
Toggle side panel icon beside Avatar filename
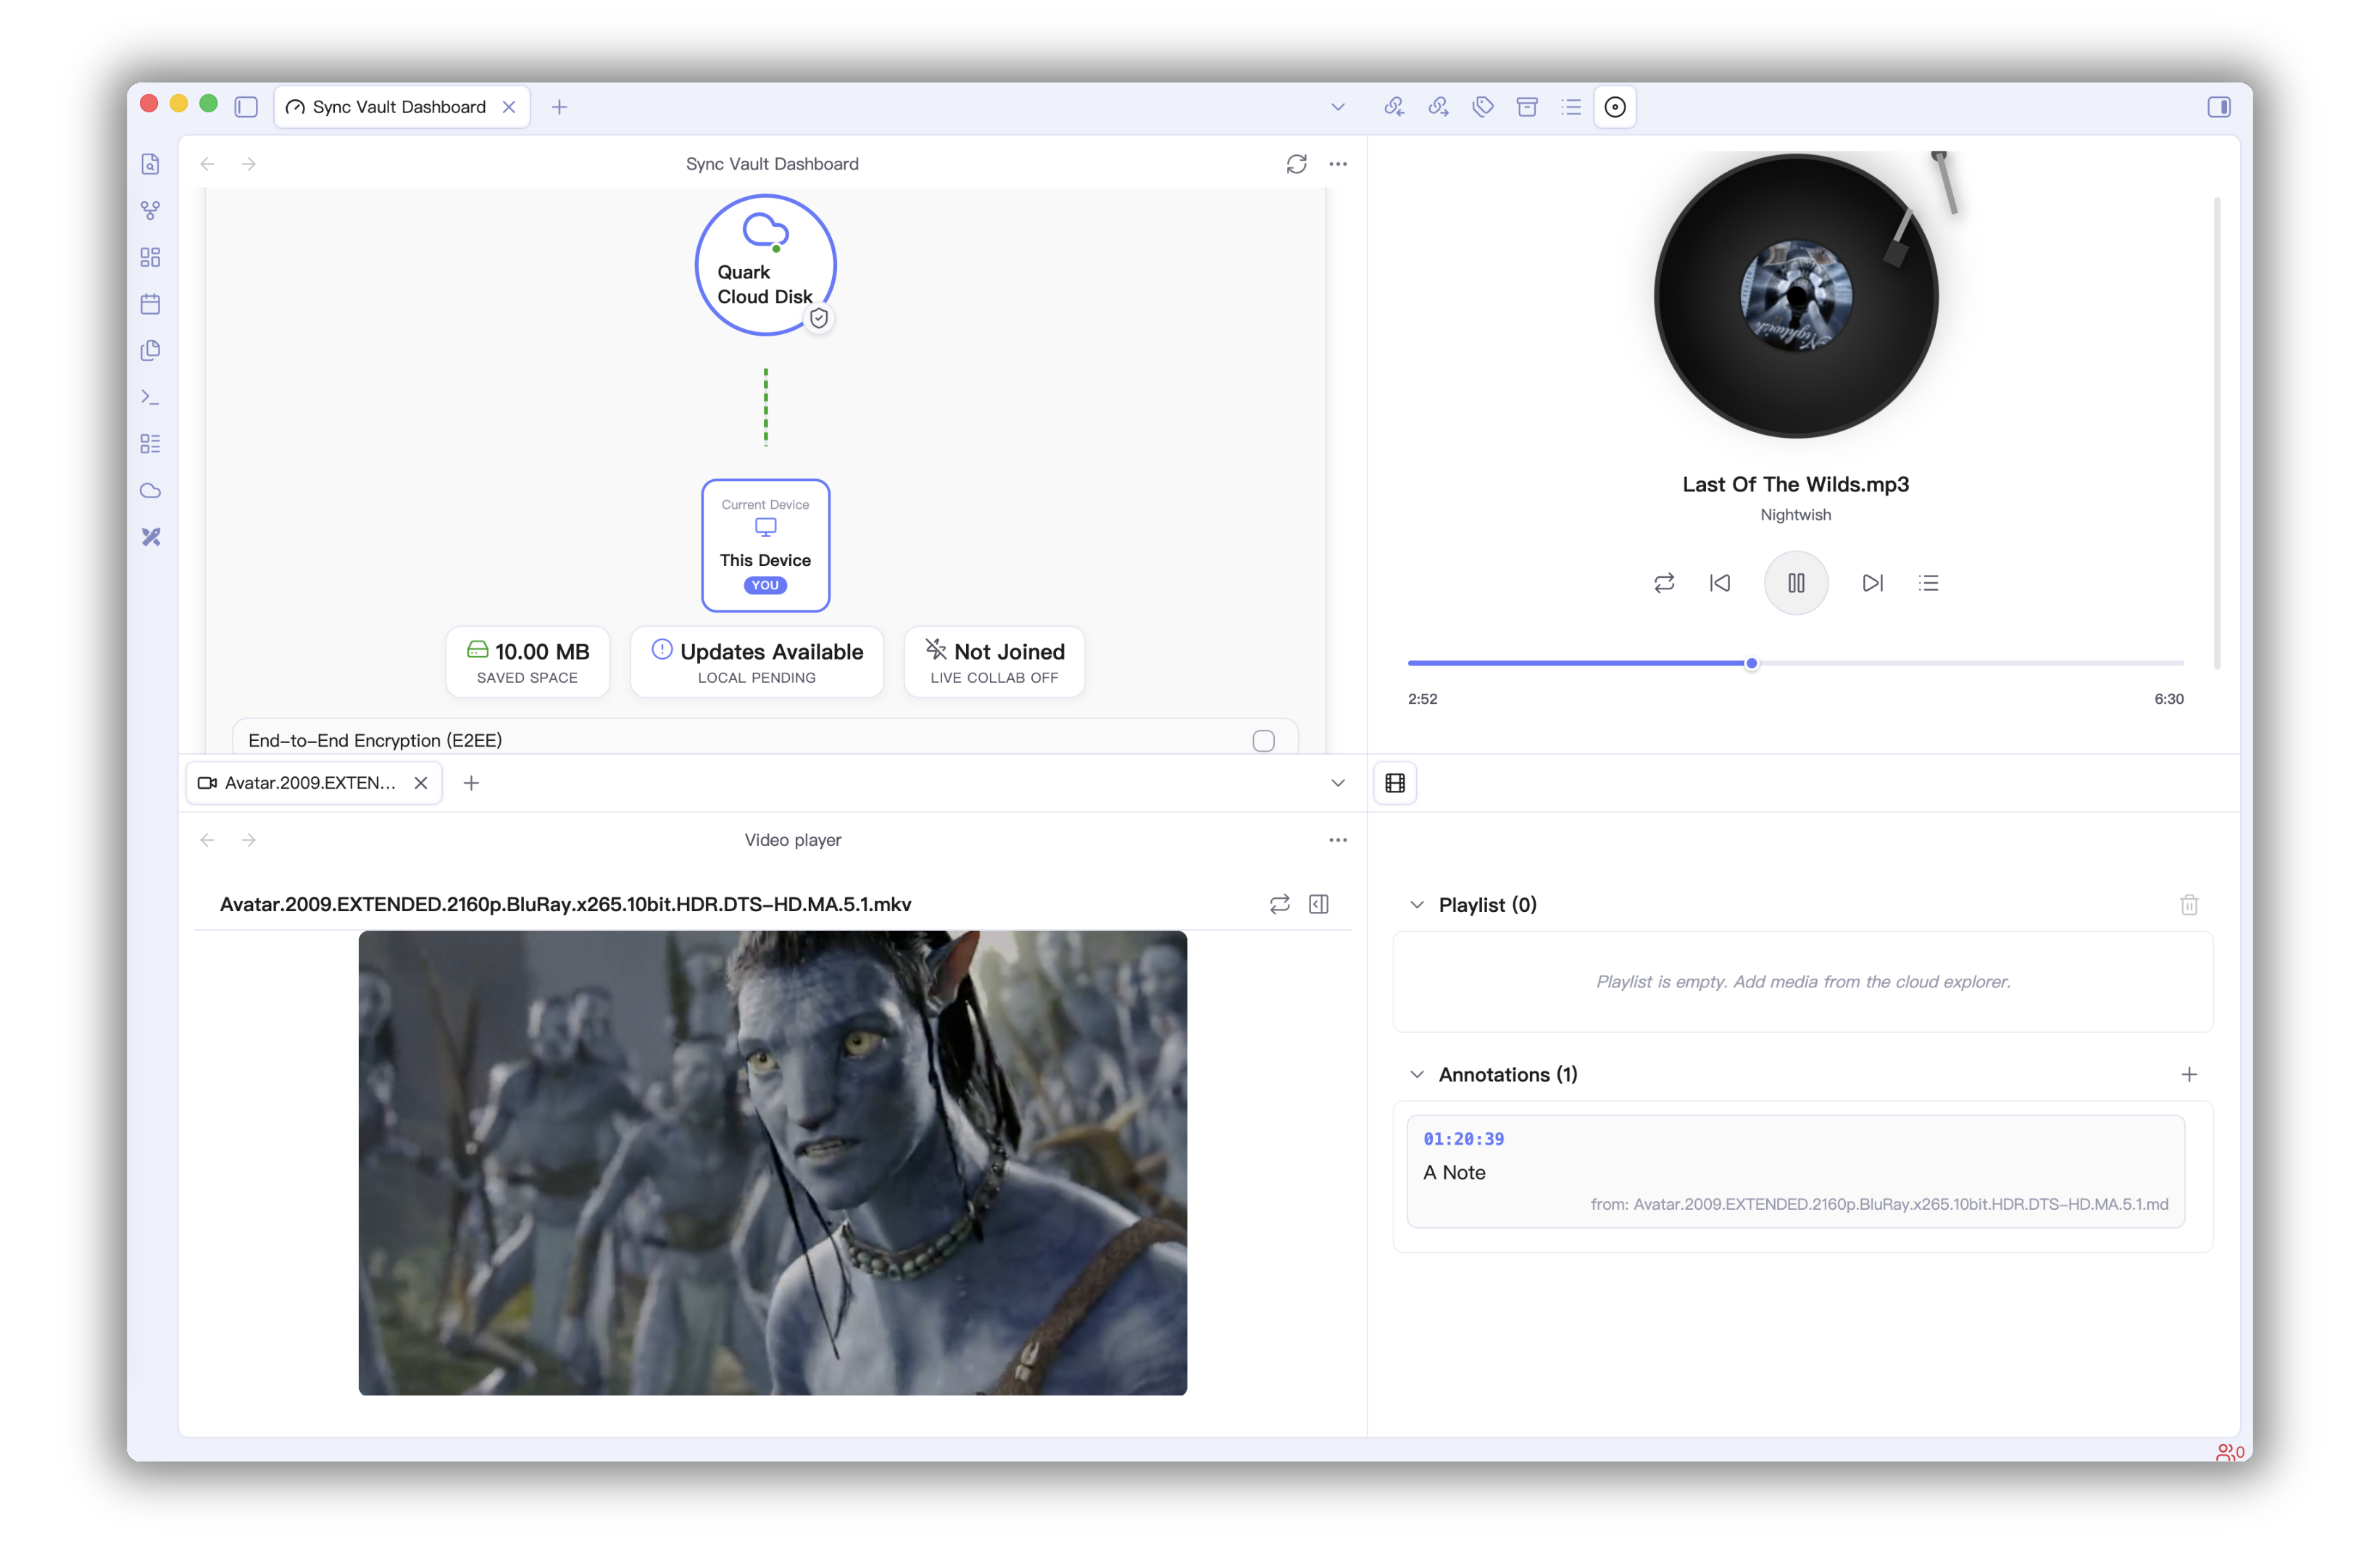tap(1319, 904)
